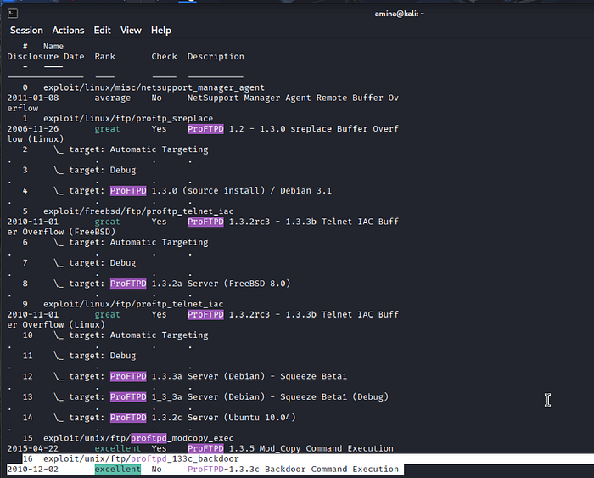Click exploit/unix/ftp/proftpd_133c_backdoor module path
This screenshot has height=478, width=594.
pos(141,458)
